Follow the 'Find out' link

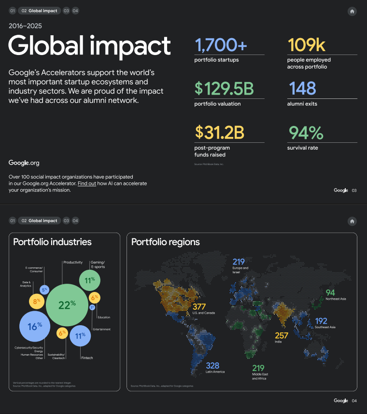(x=86, y=183)
